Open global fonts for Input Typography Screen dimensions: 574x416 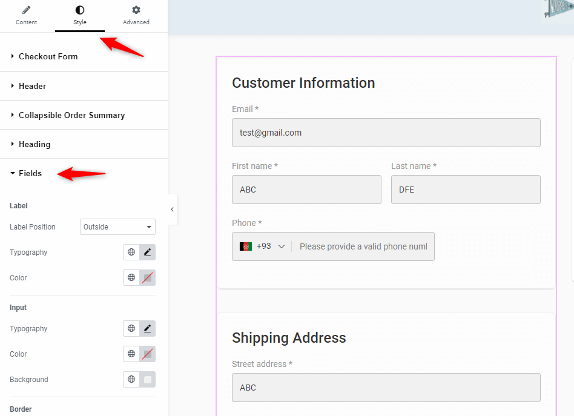[x=131, y=328]
